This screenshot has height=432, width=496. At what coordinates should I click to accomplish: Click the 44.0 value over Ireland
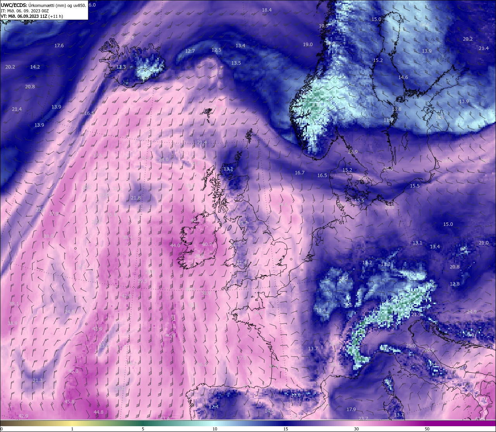click(175, 246)
